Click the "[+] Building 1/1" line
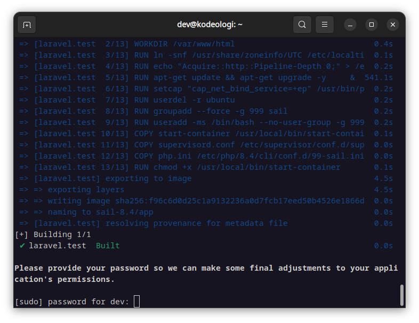The height and width of the screenshot is (323, 419). pyautogui.click(x=53, y=234)
